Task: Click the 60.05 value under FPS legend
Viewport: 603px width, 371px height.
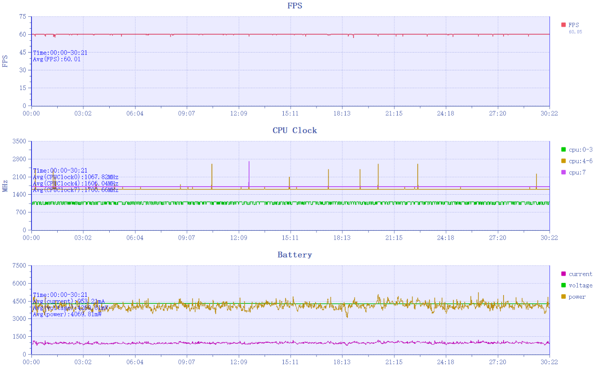Action: (575, 32)
